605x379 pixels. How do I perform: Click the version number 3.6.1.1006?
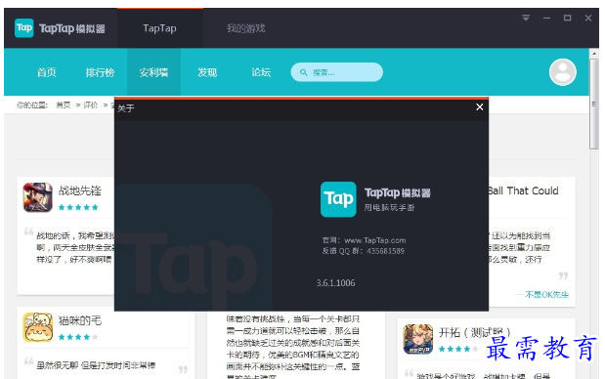(335, 282)
